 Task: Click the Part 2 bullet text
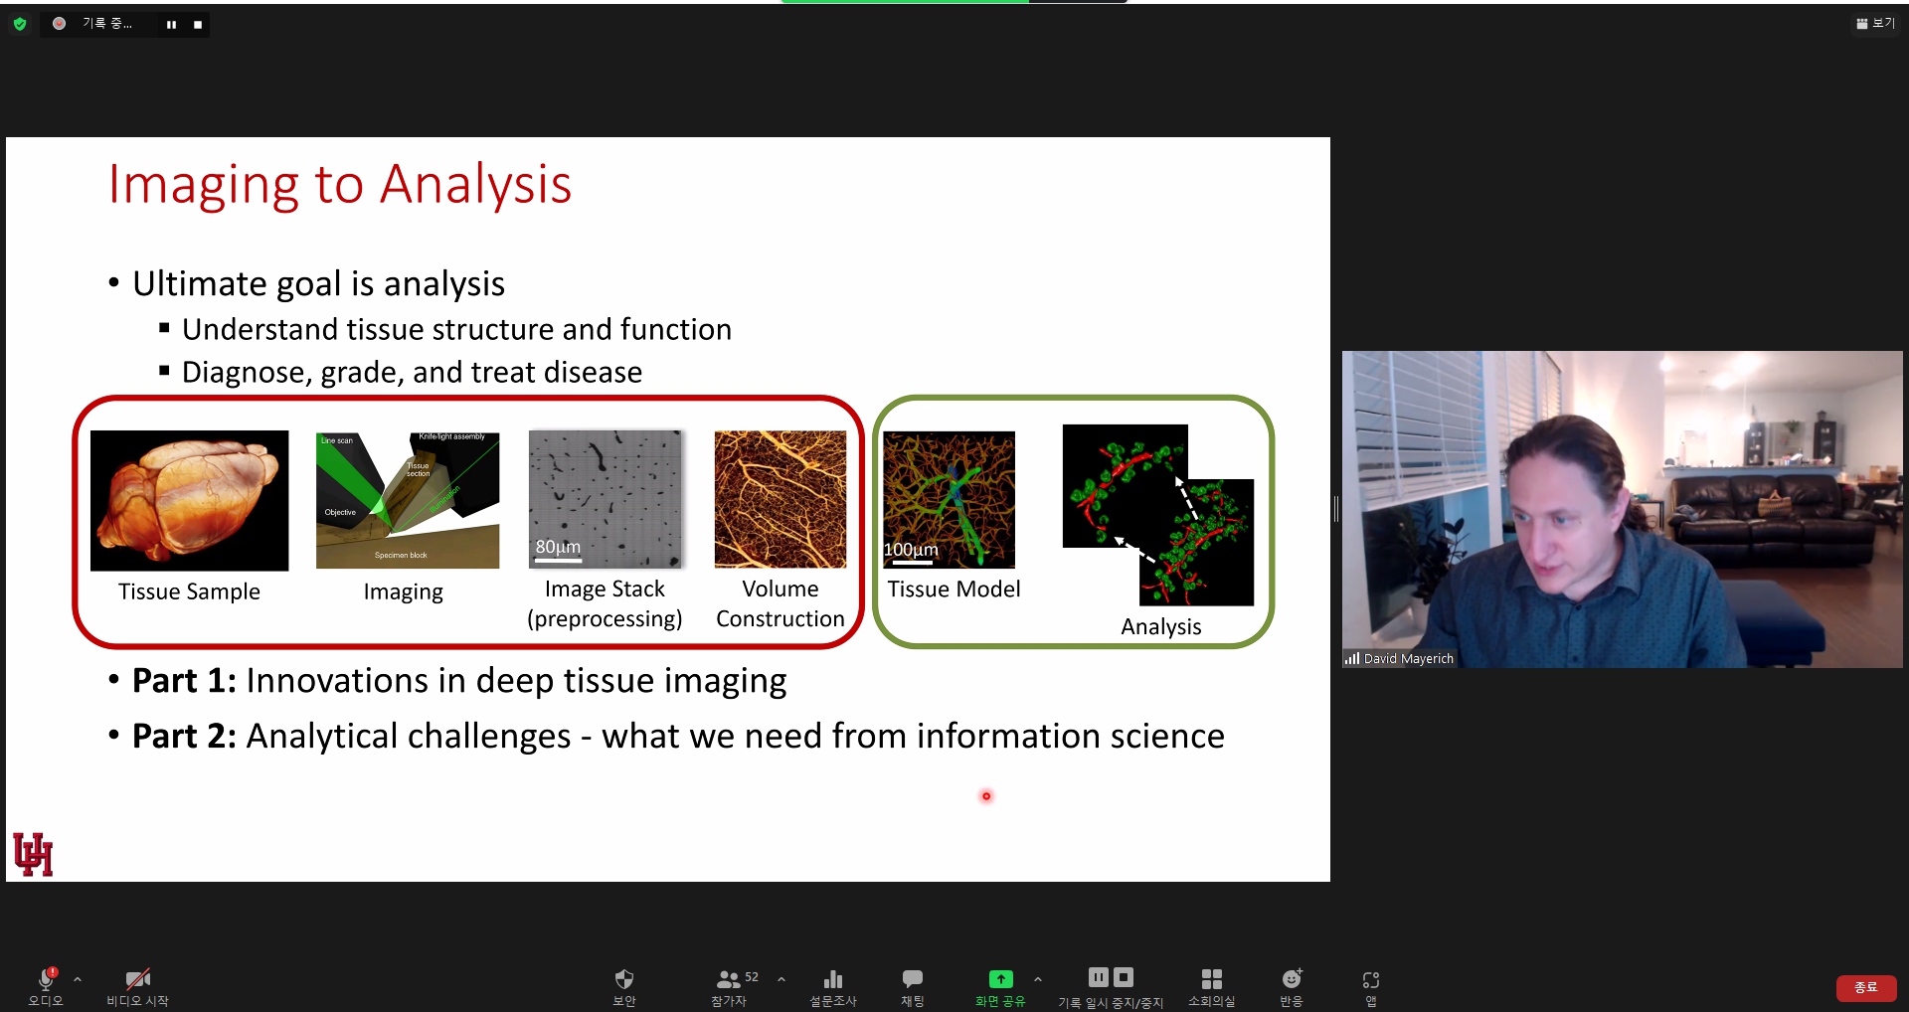click(678, 737)
